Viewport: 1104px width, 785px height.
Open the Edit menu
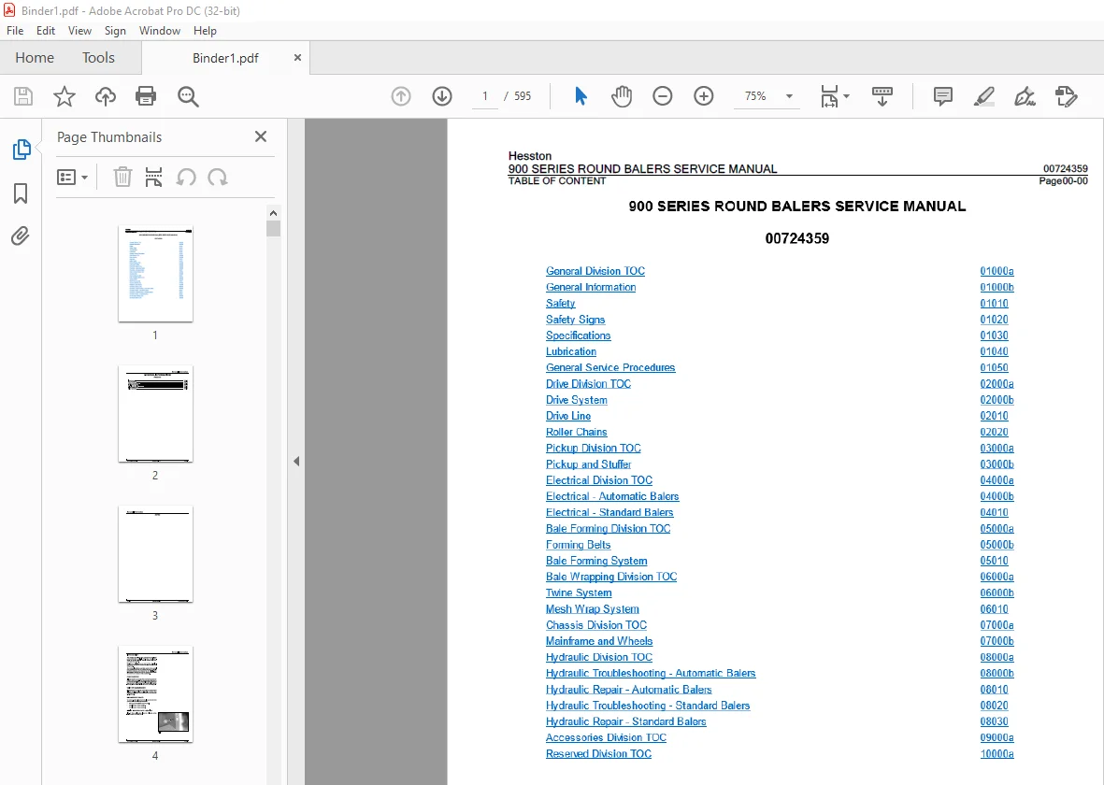click(x=46, y=30)
